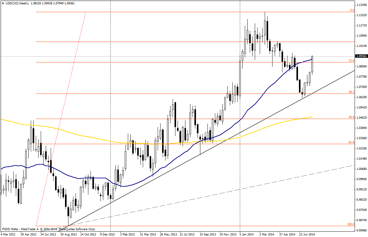Viewport: 368px width, 237px height.
Task: Select the yellow moving average line
Action: coord(93,139)
